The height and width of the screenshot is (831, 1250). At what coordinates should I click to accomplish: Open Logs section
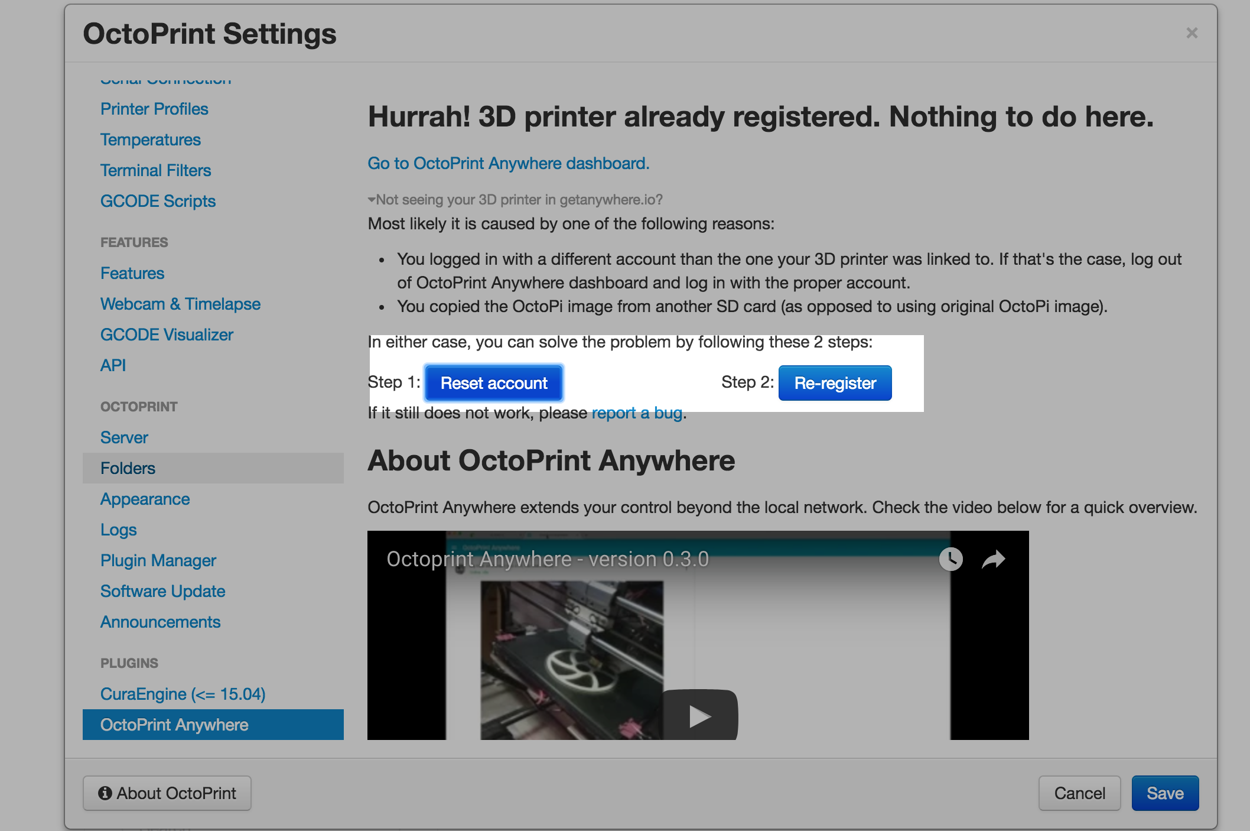[x=118, y=530]
